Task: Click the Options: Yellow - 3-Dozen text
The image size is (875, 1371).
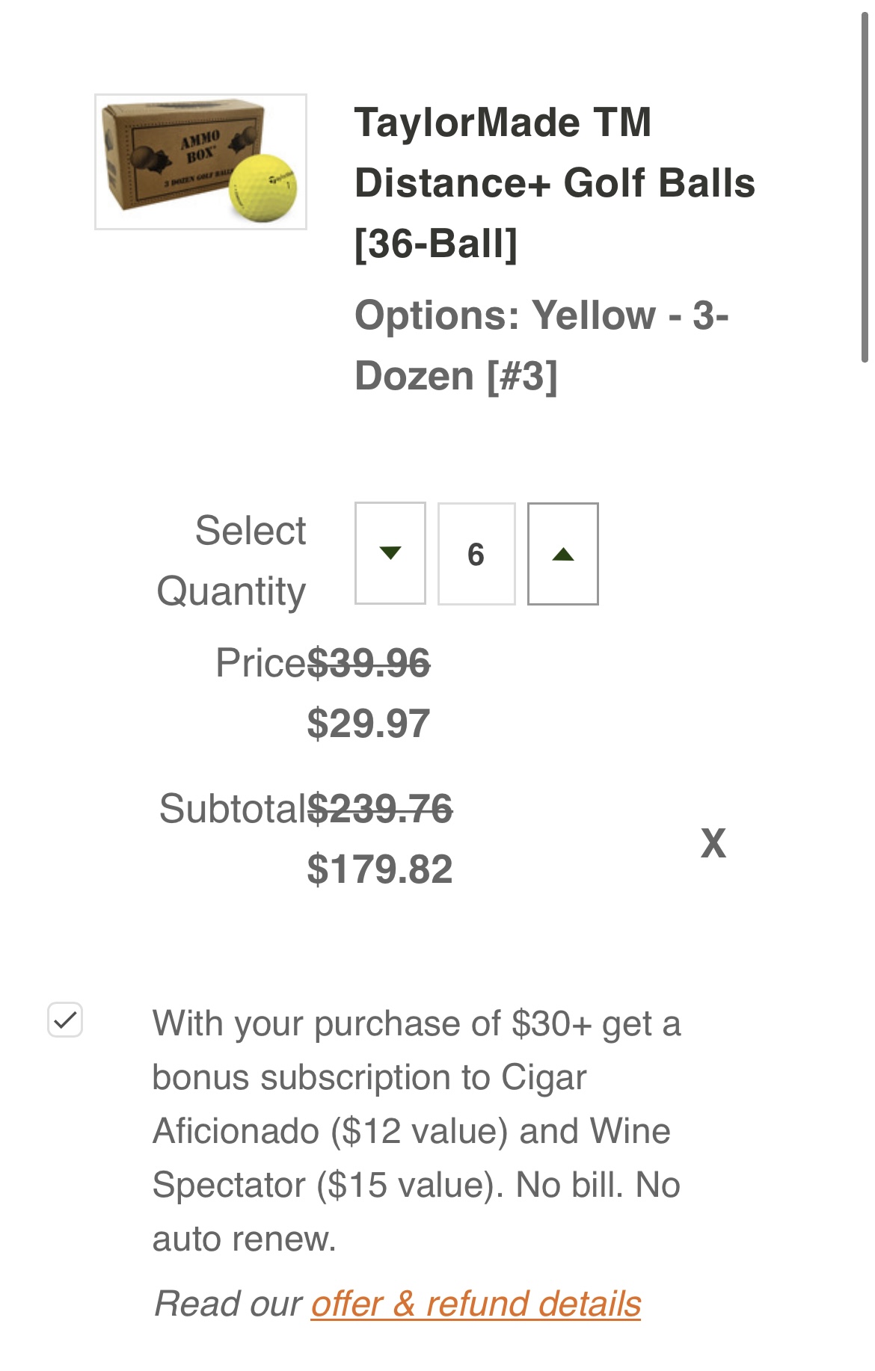Action: (541, 345)
